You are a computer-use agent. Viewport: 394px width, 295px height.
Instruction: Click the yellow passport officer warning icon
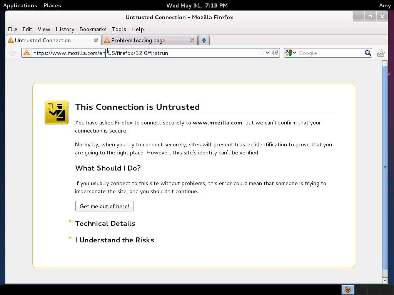(57, 113)
